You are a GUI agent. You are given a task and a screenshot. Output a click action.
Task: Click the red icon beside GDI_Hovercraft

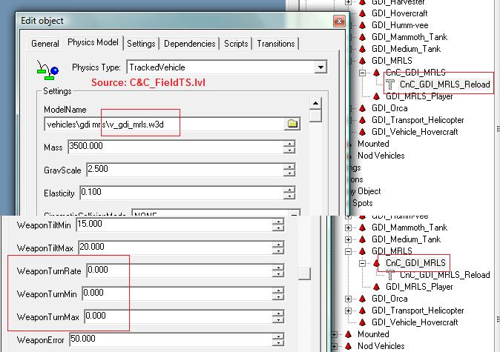coord(363,13)
